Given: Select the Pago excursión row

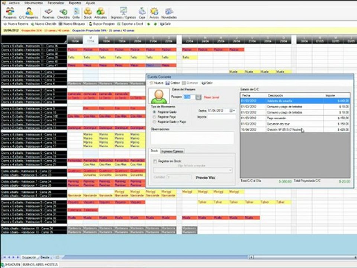Looking at the screenshot, I should pos(295,118).
